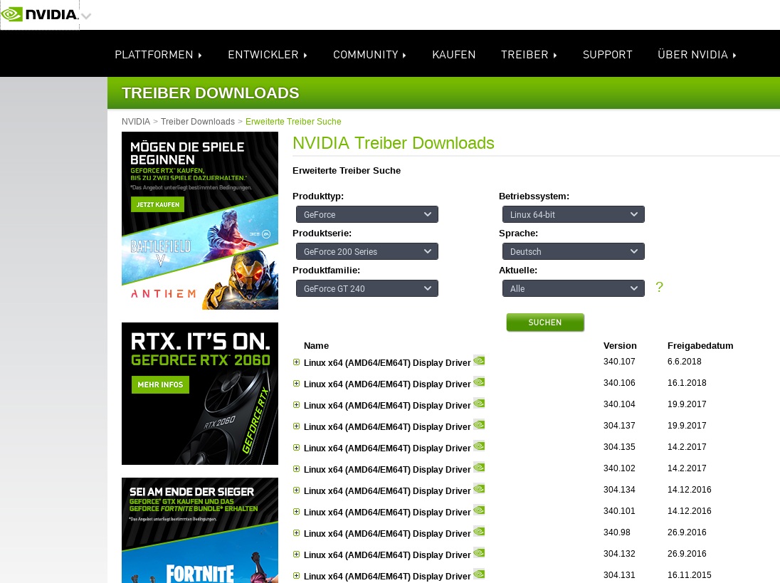This screenshot has height=583, width=780.
Task: Expand driver row version 340.104
Action: (x=297, y=405)
